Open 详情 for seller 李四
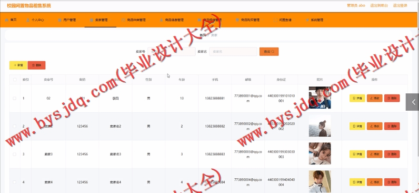419x193 pixels. (x=357, y=98)
